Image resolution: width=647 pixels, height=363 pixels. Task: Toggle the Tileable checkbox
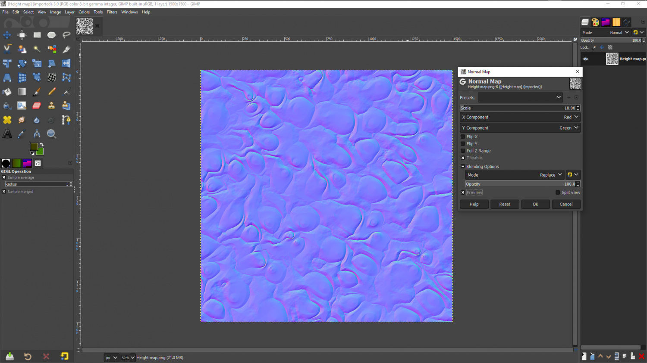tap(463, 158)
